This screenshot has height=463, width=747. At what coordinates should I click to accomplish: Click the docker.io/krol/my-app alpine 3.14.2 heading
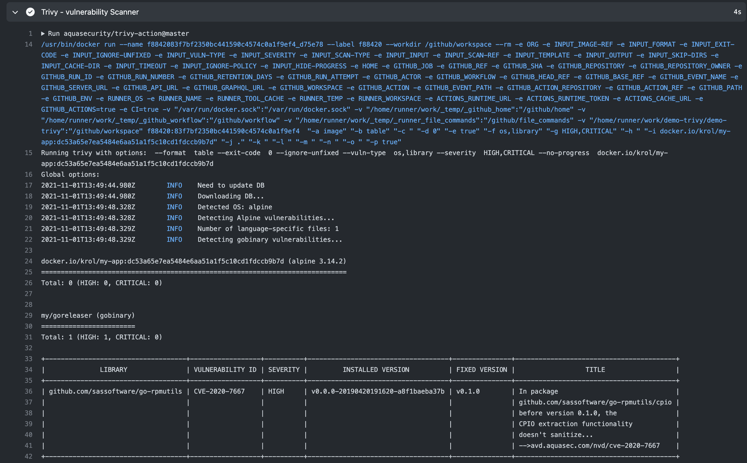tap(194, 261)
